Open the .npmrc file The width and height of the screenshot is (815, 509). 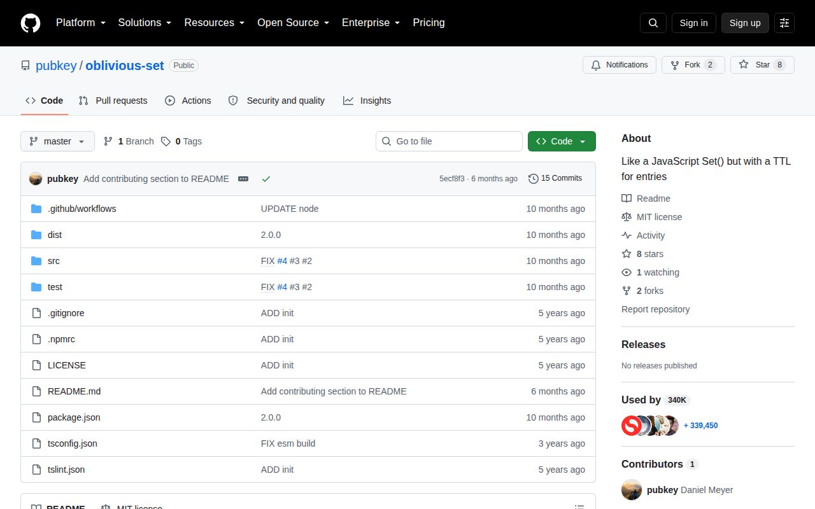(x=61, y=339)
